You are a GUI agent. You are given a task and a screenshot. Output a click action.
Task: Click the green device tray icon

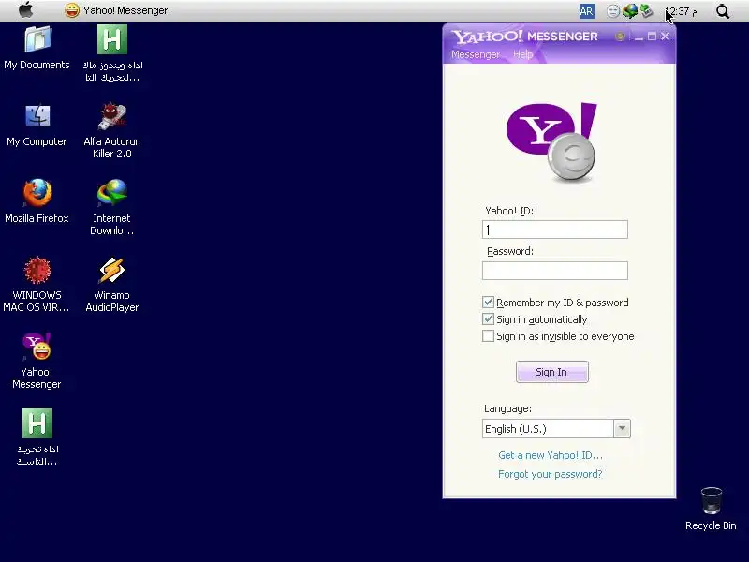[646, 10]
